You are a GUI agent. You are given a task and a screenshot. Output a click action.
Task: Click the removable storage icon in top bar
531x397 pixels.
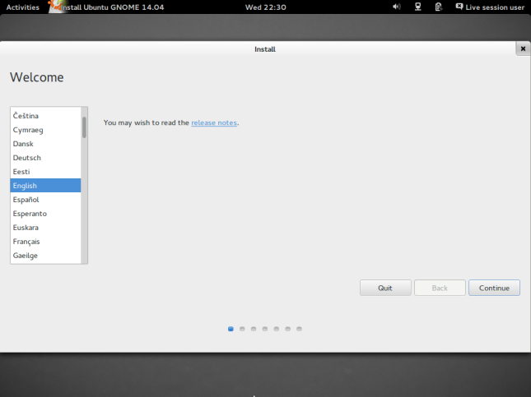tap(439, 7)
